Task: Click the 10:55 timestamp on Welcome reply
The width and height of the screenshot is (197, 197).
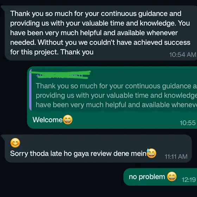Action: [188, 123]
